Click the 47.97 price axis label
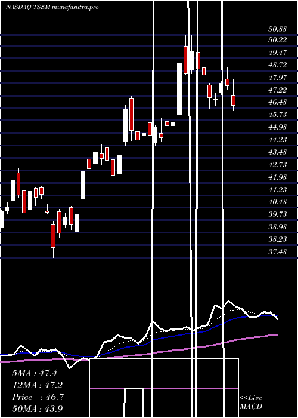The height and width of the screenshot is (418, 298). click(x=278, y=77)
